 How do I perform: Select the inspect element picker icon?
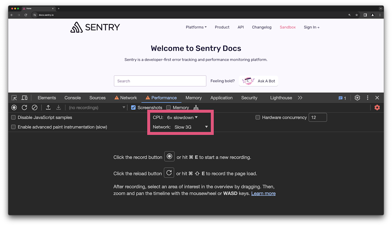(14, 98)
